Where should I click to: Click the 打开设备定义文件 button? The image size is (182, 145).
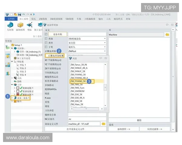76,129
